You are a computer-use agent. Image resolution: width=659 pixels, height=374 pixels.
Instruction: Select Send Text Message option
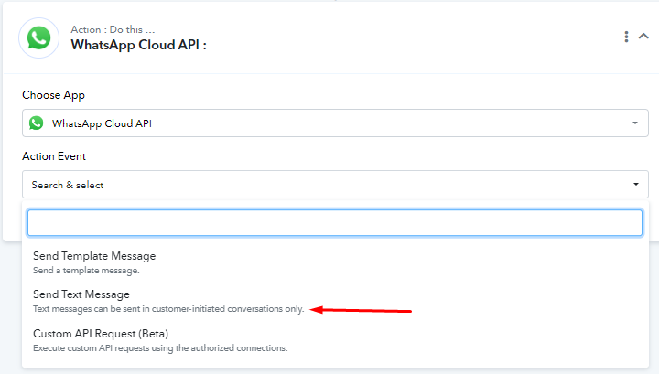pos(335,301)
